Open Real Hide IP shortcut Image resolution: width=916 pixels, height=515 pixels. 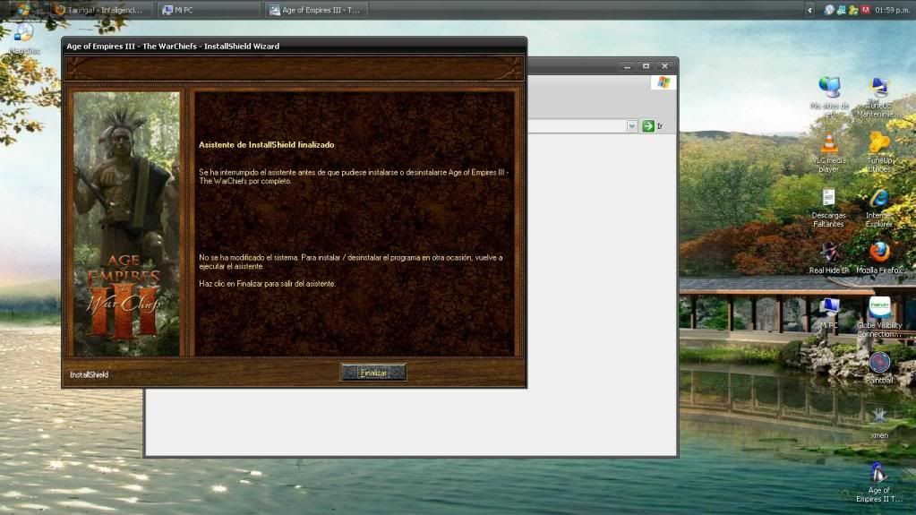[x=828, y=258]
